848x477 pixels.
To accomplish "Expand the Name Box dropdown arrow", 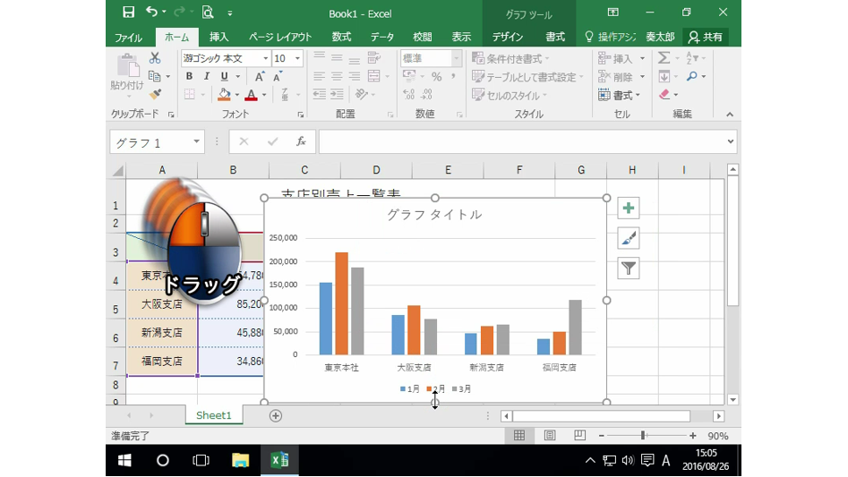I will 197,142.
